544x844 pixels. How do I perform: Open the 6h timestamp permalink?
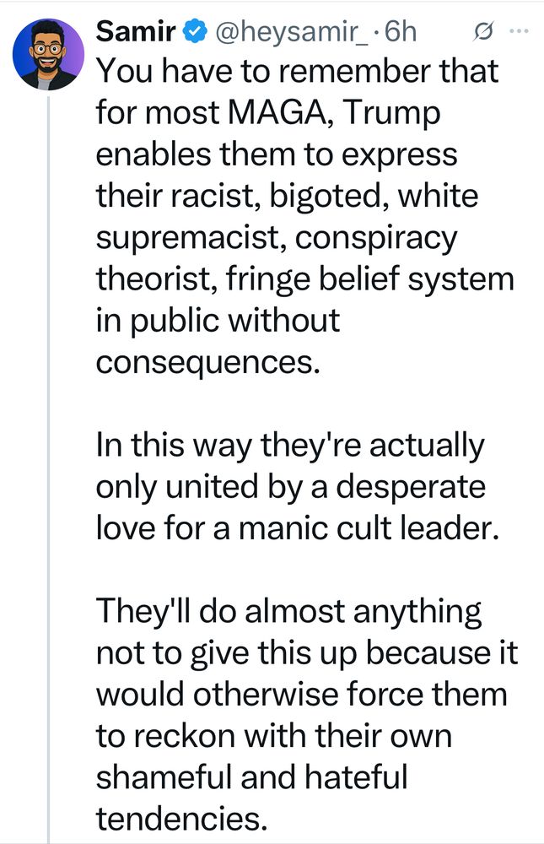(x=401, y=32)
